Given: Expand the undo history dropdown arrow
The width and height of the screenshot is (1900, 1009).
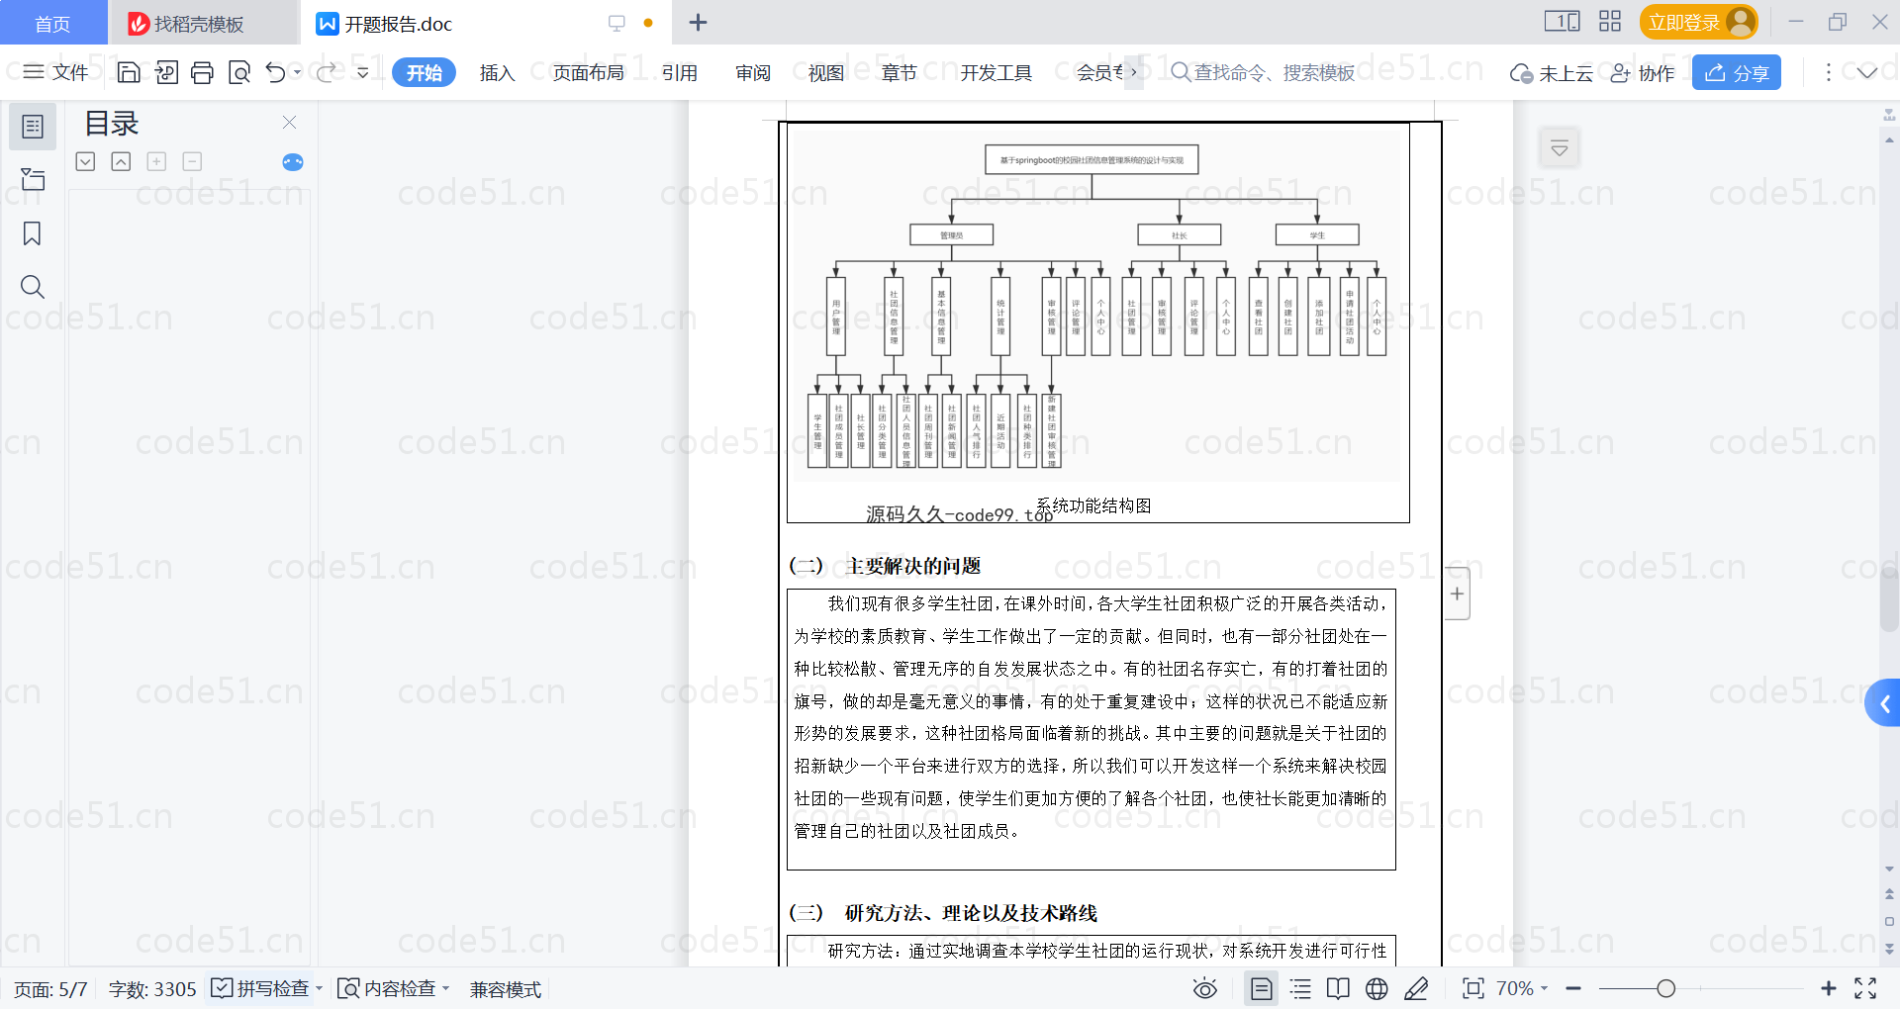Looking at the screenshot, I should (x=297, y=72).
